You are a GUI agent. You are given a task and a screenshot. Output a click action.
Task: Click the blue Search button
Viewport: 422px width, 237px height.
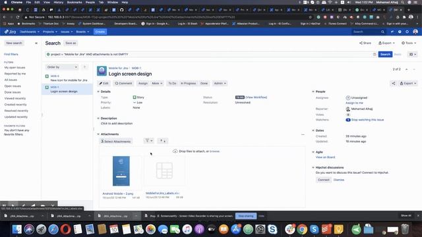coord(385,54)
